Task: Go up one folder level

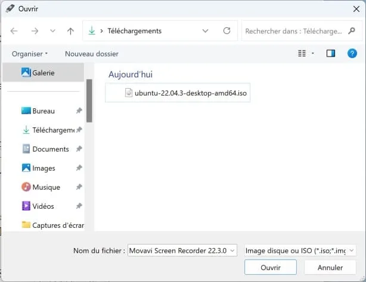Action: 70,31
